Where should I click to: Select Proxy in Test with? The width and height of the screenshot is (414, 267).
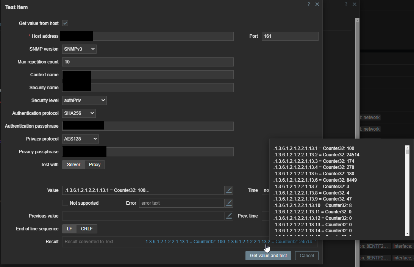(95, 165)
